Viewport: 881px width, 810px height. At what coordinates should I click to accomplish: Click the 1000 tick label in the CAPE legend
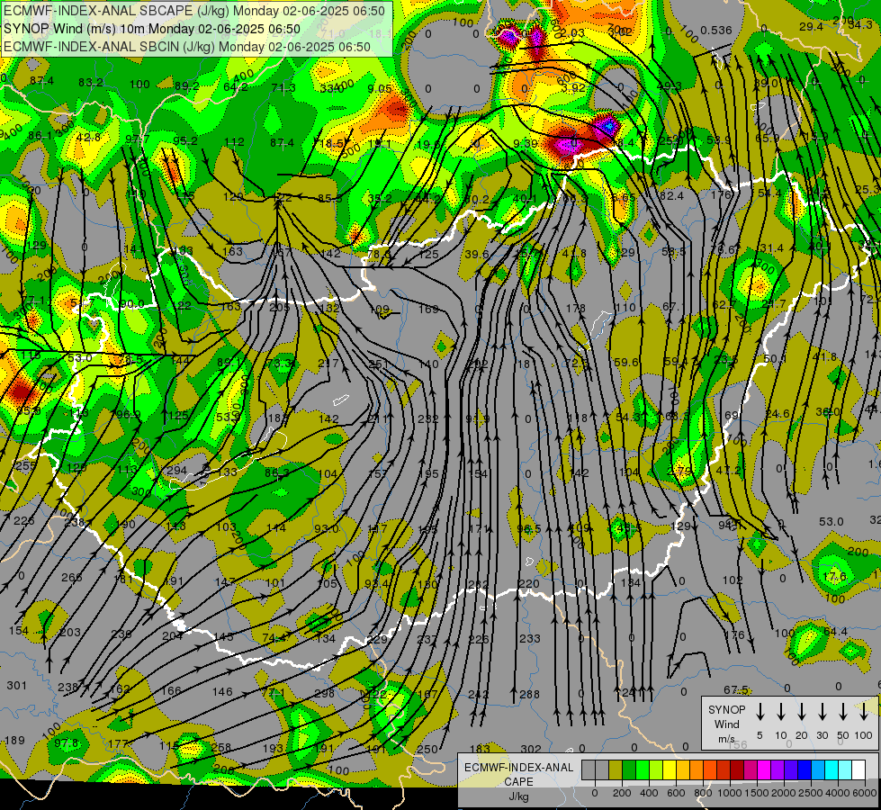pos(730,793)
